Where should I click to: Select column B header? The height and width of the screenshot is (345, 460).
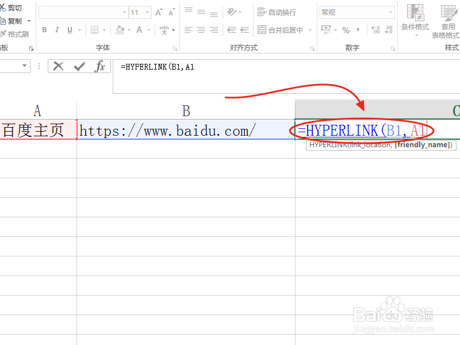[x=186, y=110]
